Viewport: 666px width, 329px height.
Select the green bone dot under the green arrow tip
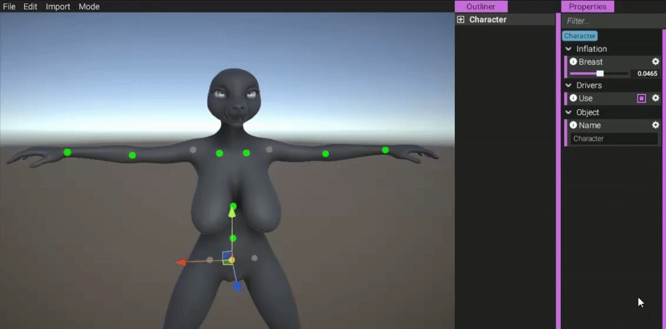tap(232, 206)
